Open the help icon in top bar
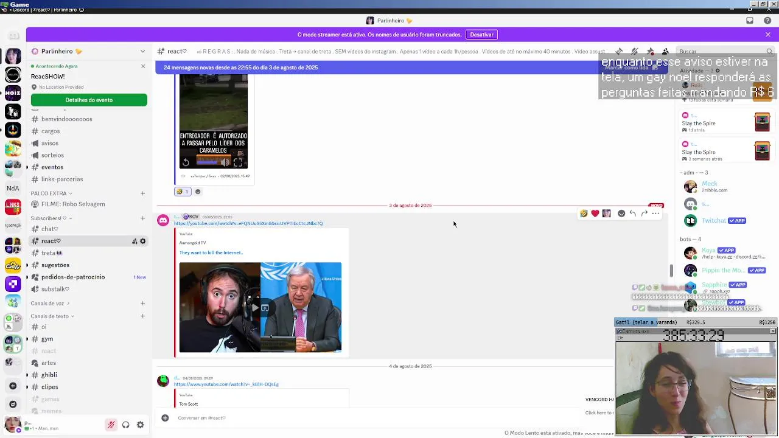 point(767,21)
